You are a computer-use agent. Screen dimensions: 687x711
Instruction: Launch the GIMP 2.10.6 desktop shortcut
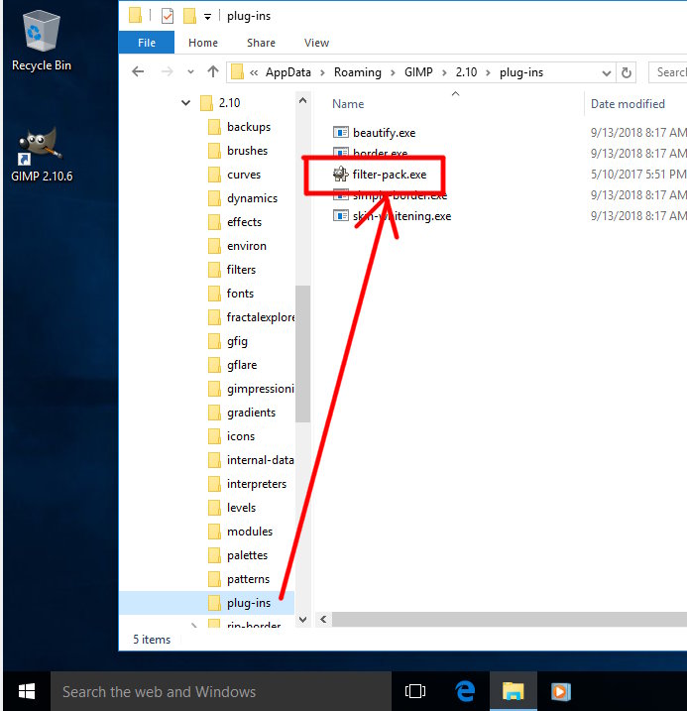[x=42, y=154]
